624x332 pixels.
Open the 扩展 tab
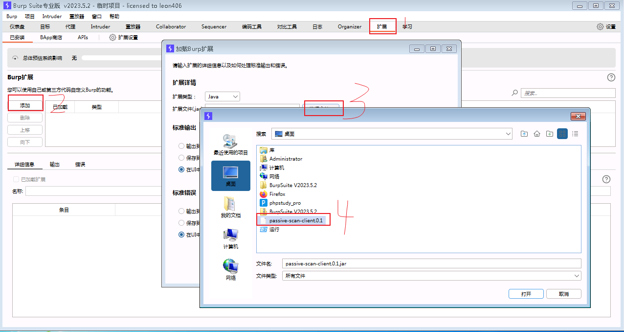click(382, 26)
